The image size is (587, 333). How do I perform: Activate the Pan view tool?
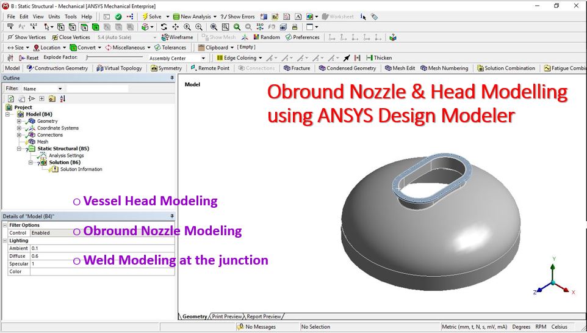click(175, 27)
